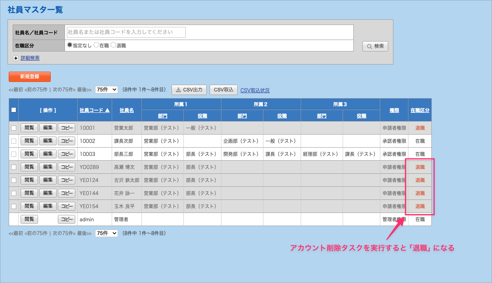The image size is (492, 283).
Task: Sort by 役職 under 所属3
Action: 361,116
